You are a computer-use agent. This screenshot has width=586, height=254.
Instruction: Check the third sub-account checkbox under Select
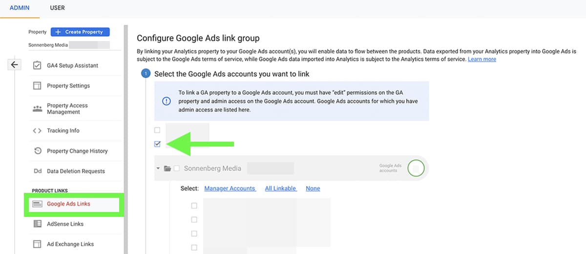coord(194,233)
